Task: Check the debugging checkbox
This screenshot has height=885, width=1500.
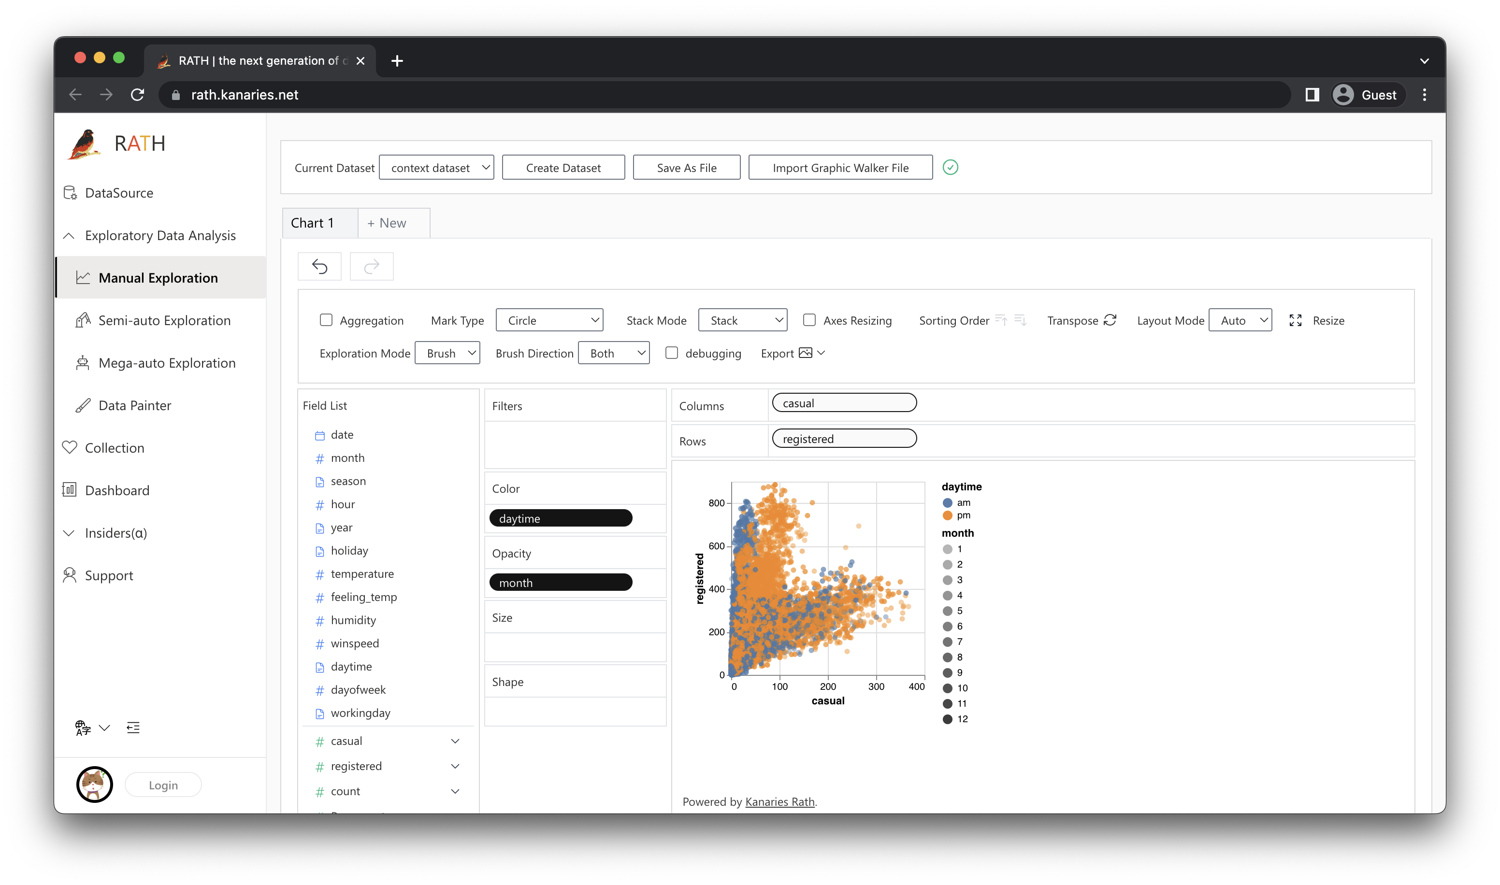Action: click(672, 353)
